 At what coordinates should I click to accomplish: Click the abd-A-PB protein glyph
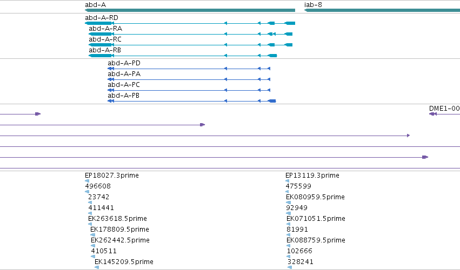191,101
